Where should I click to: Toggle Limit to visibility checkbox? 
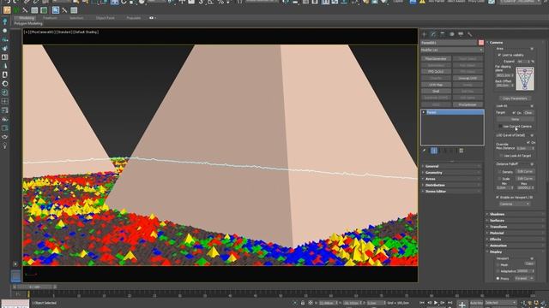tap(499, 55)
